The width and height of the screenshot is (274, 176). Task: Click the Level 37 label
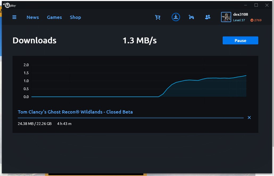pyautogui.click(x=239, y=20)
